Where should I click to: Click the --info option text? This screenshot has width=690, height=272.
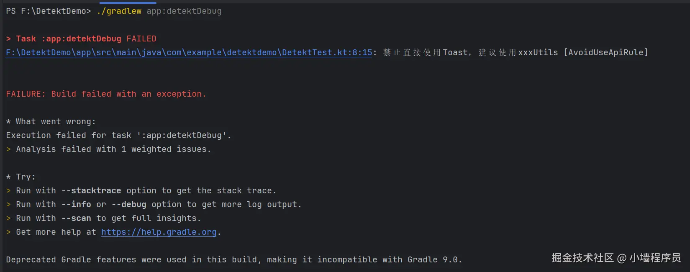point(76,205)
